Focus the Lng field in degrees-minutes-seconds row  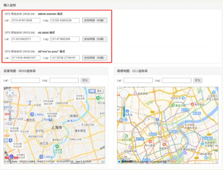click(65, 58)
